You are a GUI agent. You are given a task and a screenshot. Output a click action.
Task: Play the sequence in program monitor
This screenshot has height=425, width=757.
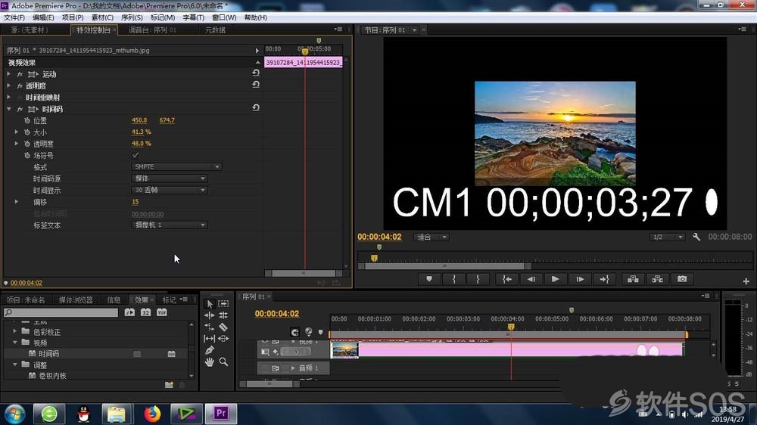555,279
